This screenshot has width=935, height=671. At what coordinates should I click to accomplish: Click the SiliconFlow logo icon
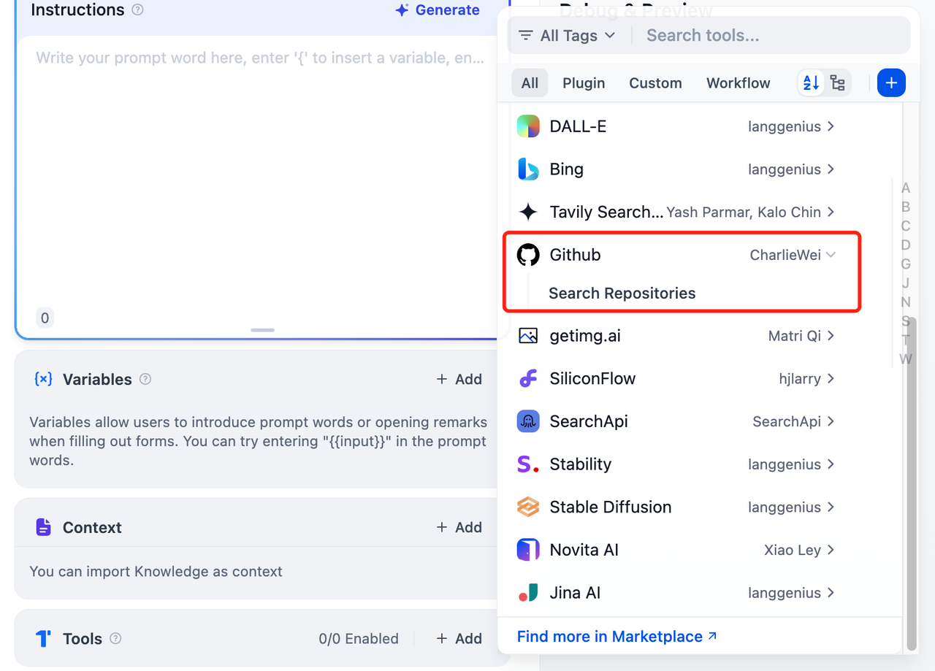pyautogui.click(x=528, y=379)
